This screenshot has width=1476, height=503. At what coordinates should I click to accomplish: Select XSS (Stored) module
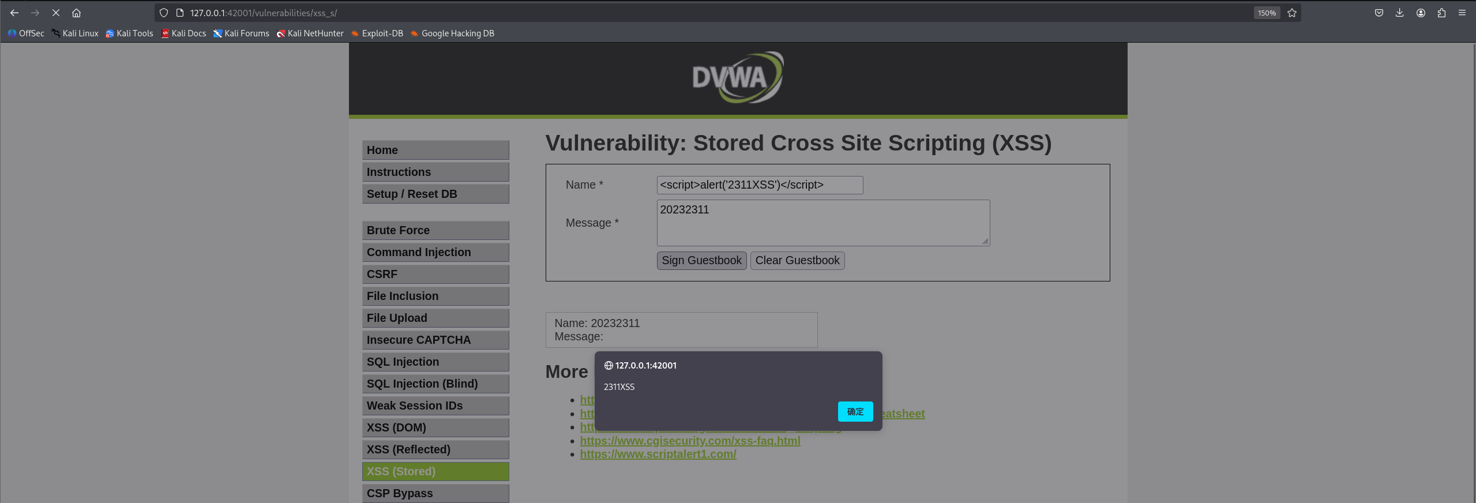click(435, 471)
